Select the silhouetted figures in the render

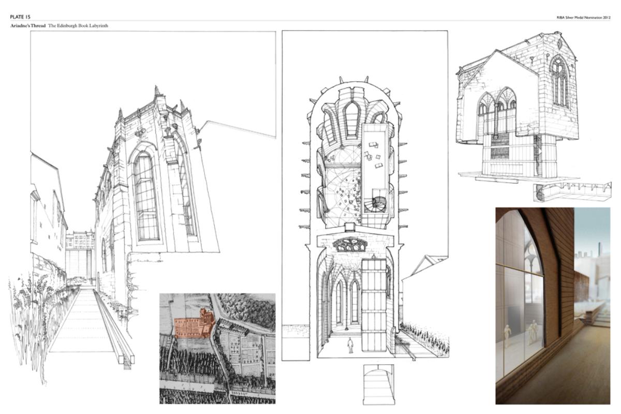coord(530,331)
